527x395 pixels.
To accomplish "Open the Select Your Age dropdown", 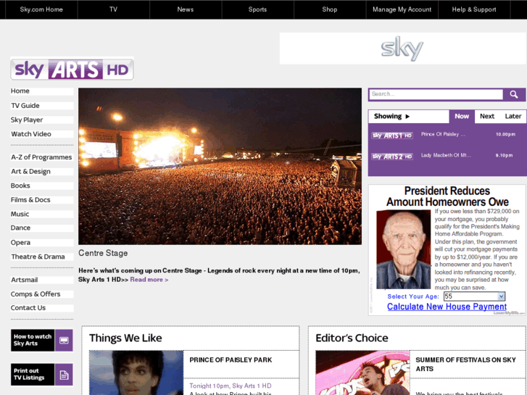I will 474,296.
